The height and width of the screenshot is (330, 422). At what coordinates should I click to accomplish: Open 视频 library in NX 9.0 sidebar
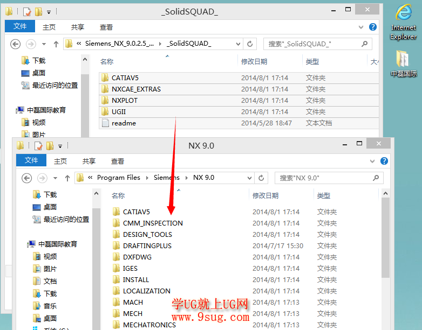(45, 256)
